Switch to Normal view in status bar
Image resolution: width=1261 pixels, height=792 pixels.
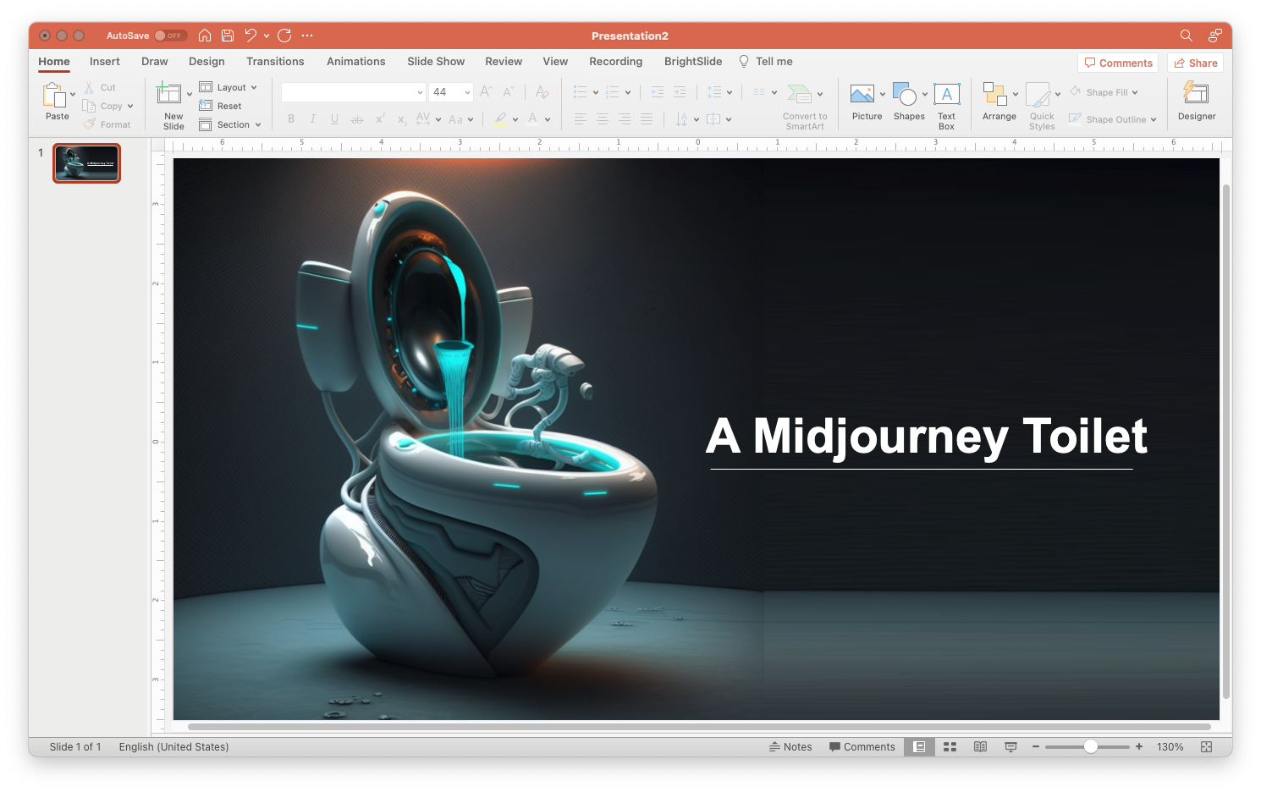[x=919, y=747]
